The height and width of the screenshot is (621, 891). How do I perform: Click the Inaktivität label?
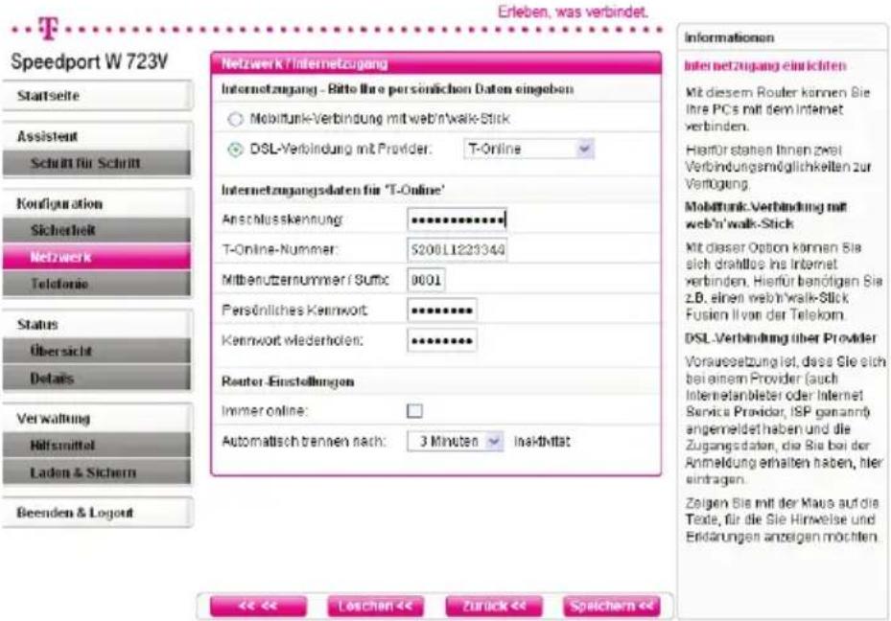point(542,442)
